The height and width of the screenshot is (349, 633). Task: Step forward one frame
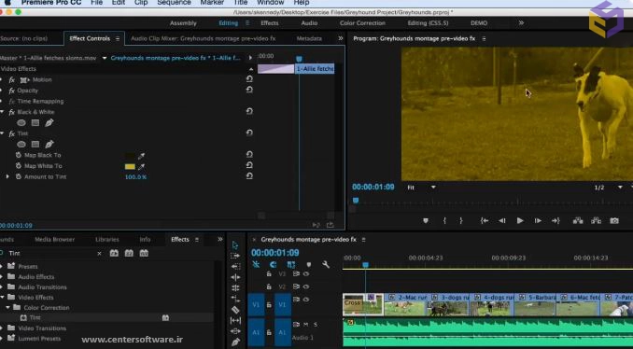(x=538, y=221)
